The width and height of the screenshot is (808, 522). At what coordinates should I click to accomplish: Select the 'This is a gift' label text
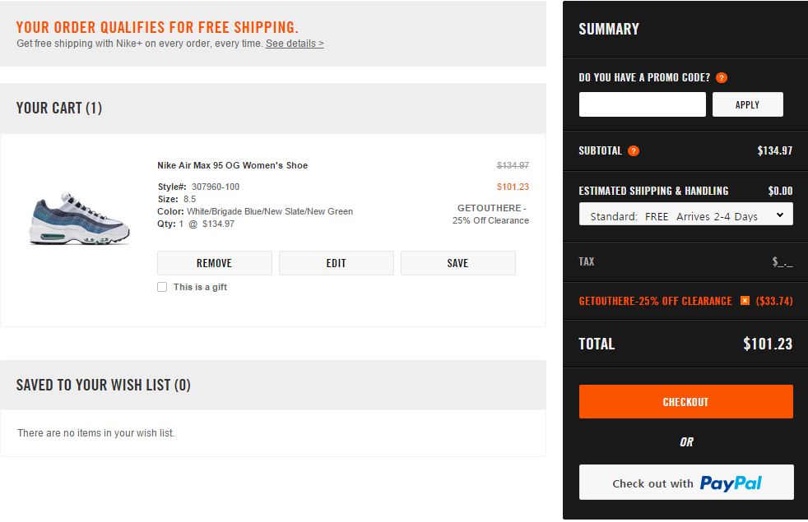click(x=200, y=287)
